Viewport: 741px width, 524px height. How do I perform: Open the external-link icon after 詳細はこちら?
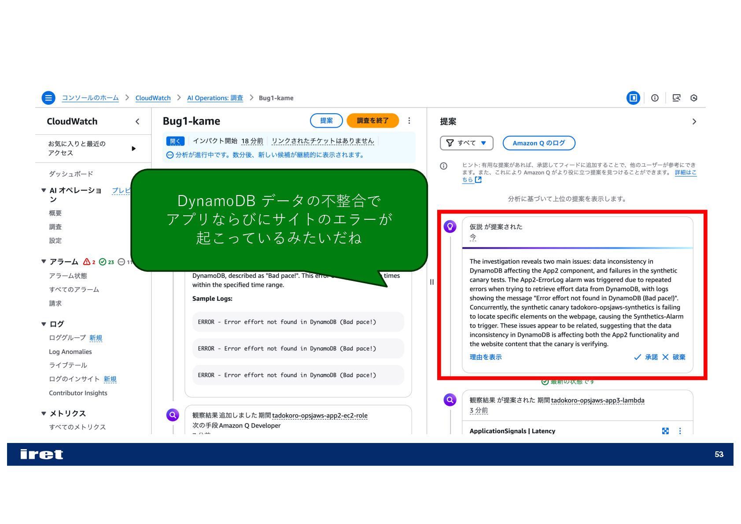479,180
